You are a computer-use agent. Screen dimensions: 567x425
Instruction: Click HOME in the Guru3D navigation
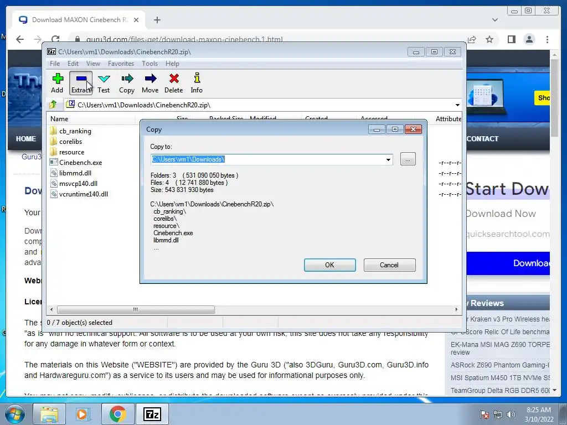[25, 139]
